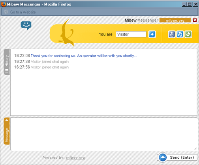Select the 16:27:56 Visitor joined chat line
199x165 pixels.
pyautogui.click(x=41, y=67)
